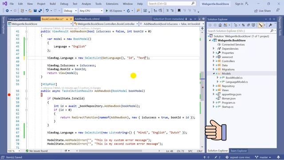This screenshot has width=284, height=160.
Task: Select LanguageModel.cs in Solution Explorer
Action: coord(237,82)
